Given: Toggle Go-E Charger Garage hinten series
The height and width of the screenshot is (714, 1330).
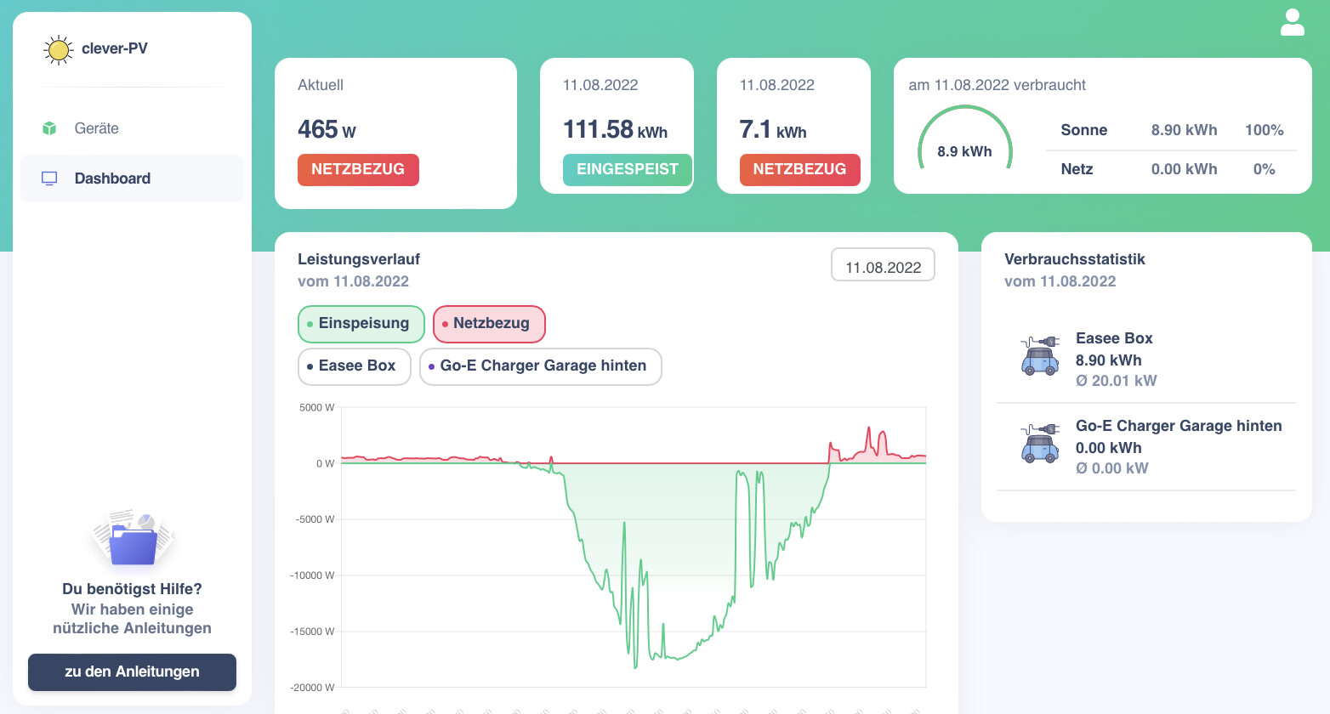Looking at the screenshot, I should pyautogui.click(x=541, y=366).
